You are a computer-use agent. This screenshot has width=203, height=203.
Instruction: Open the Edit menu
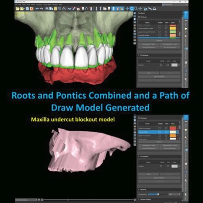(20, 4)
